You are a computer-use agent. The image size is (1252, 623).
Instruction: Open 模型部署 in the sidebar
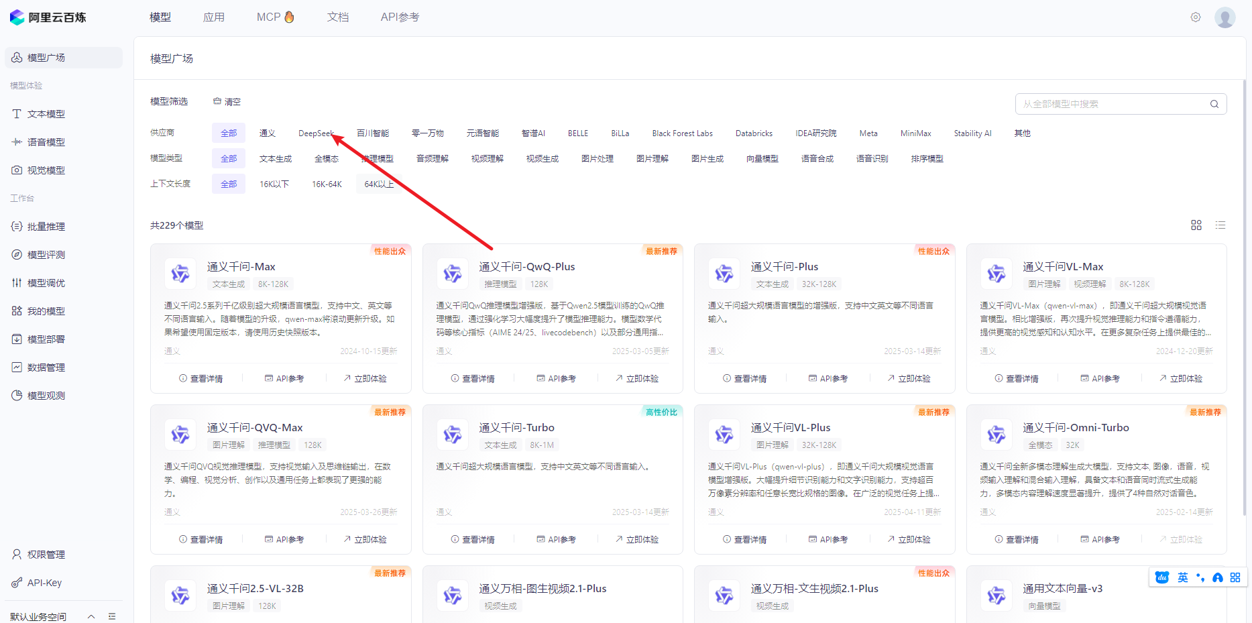pos(46,339)
